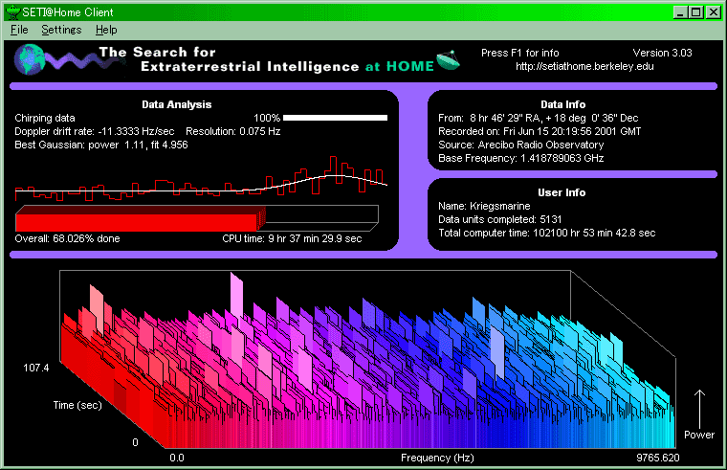Viewport: 727px width, 470px height.
Task: Open the Settings menu
Action: pos(61,31)
